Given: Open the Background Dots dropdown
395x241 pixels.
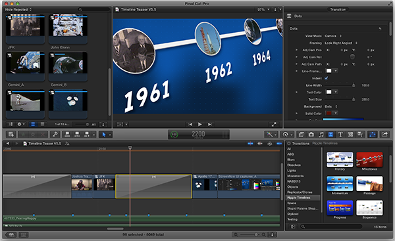Looking at the screenshot, I should point(330,106).
